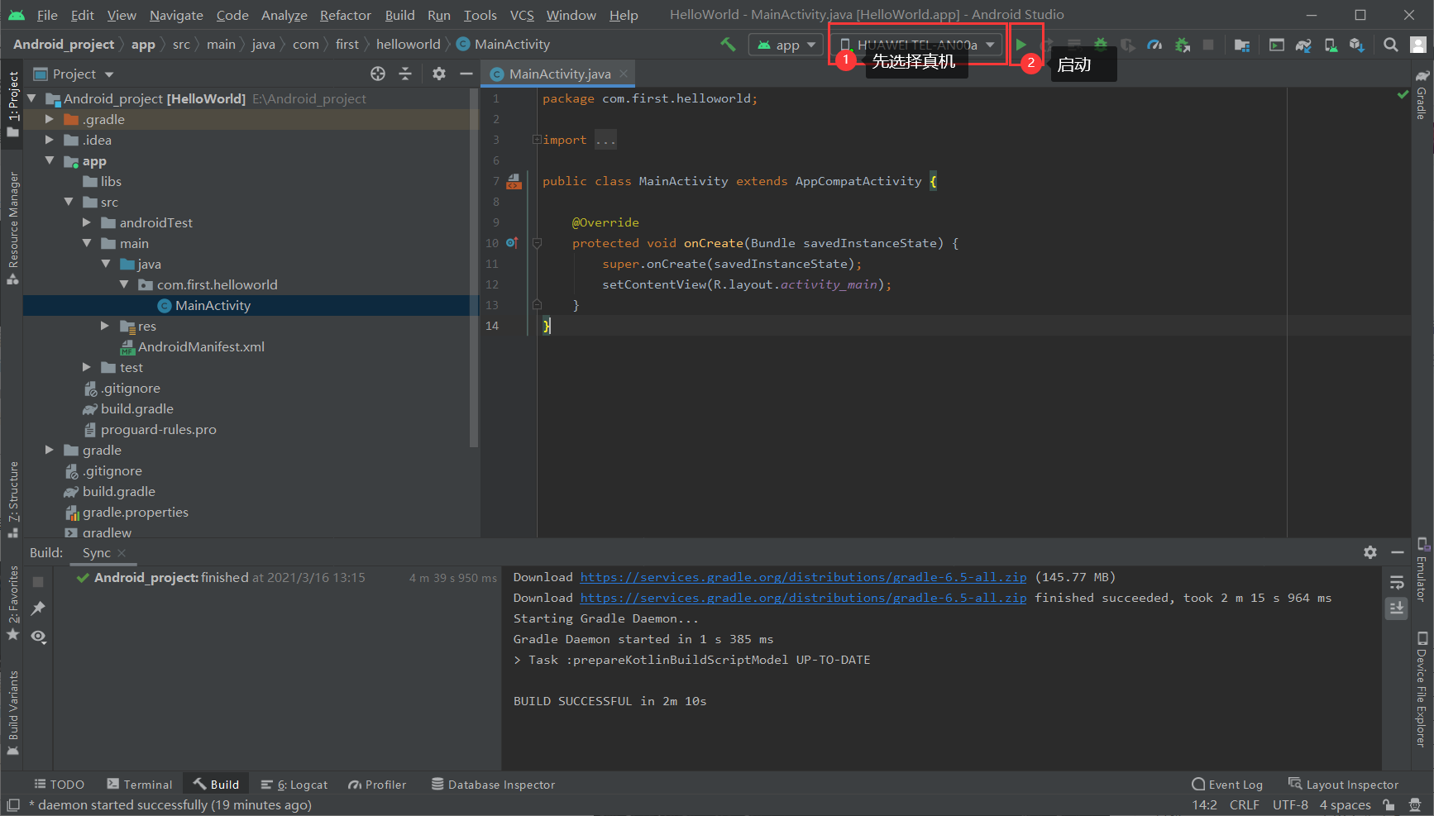The width and height of the screenshot is (1434, 816).
Task: Launch the Profiler using its gauge icon
Action: pos(1154,45)
